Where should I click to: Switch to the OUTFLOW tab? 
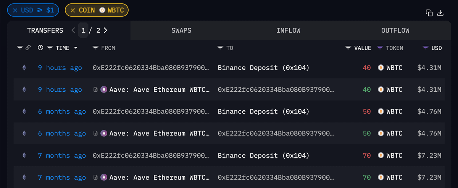[395, 30]
